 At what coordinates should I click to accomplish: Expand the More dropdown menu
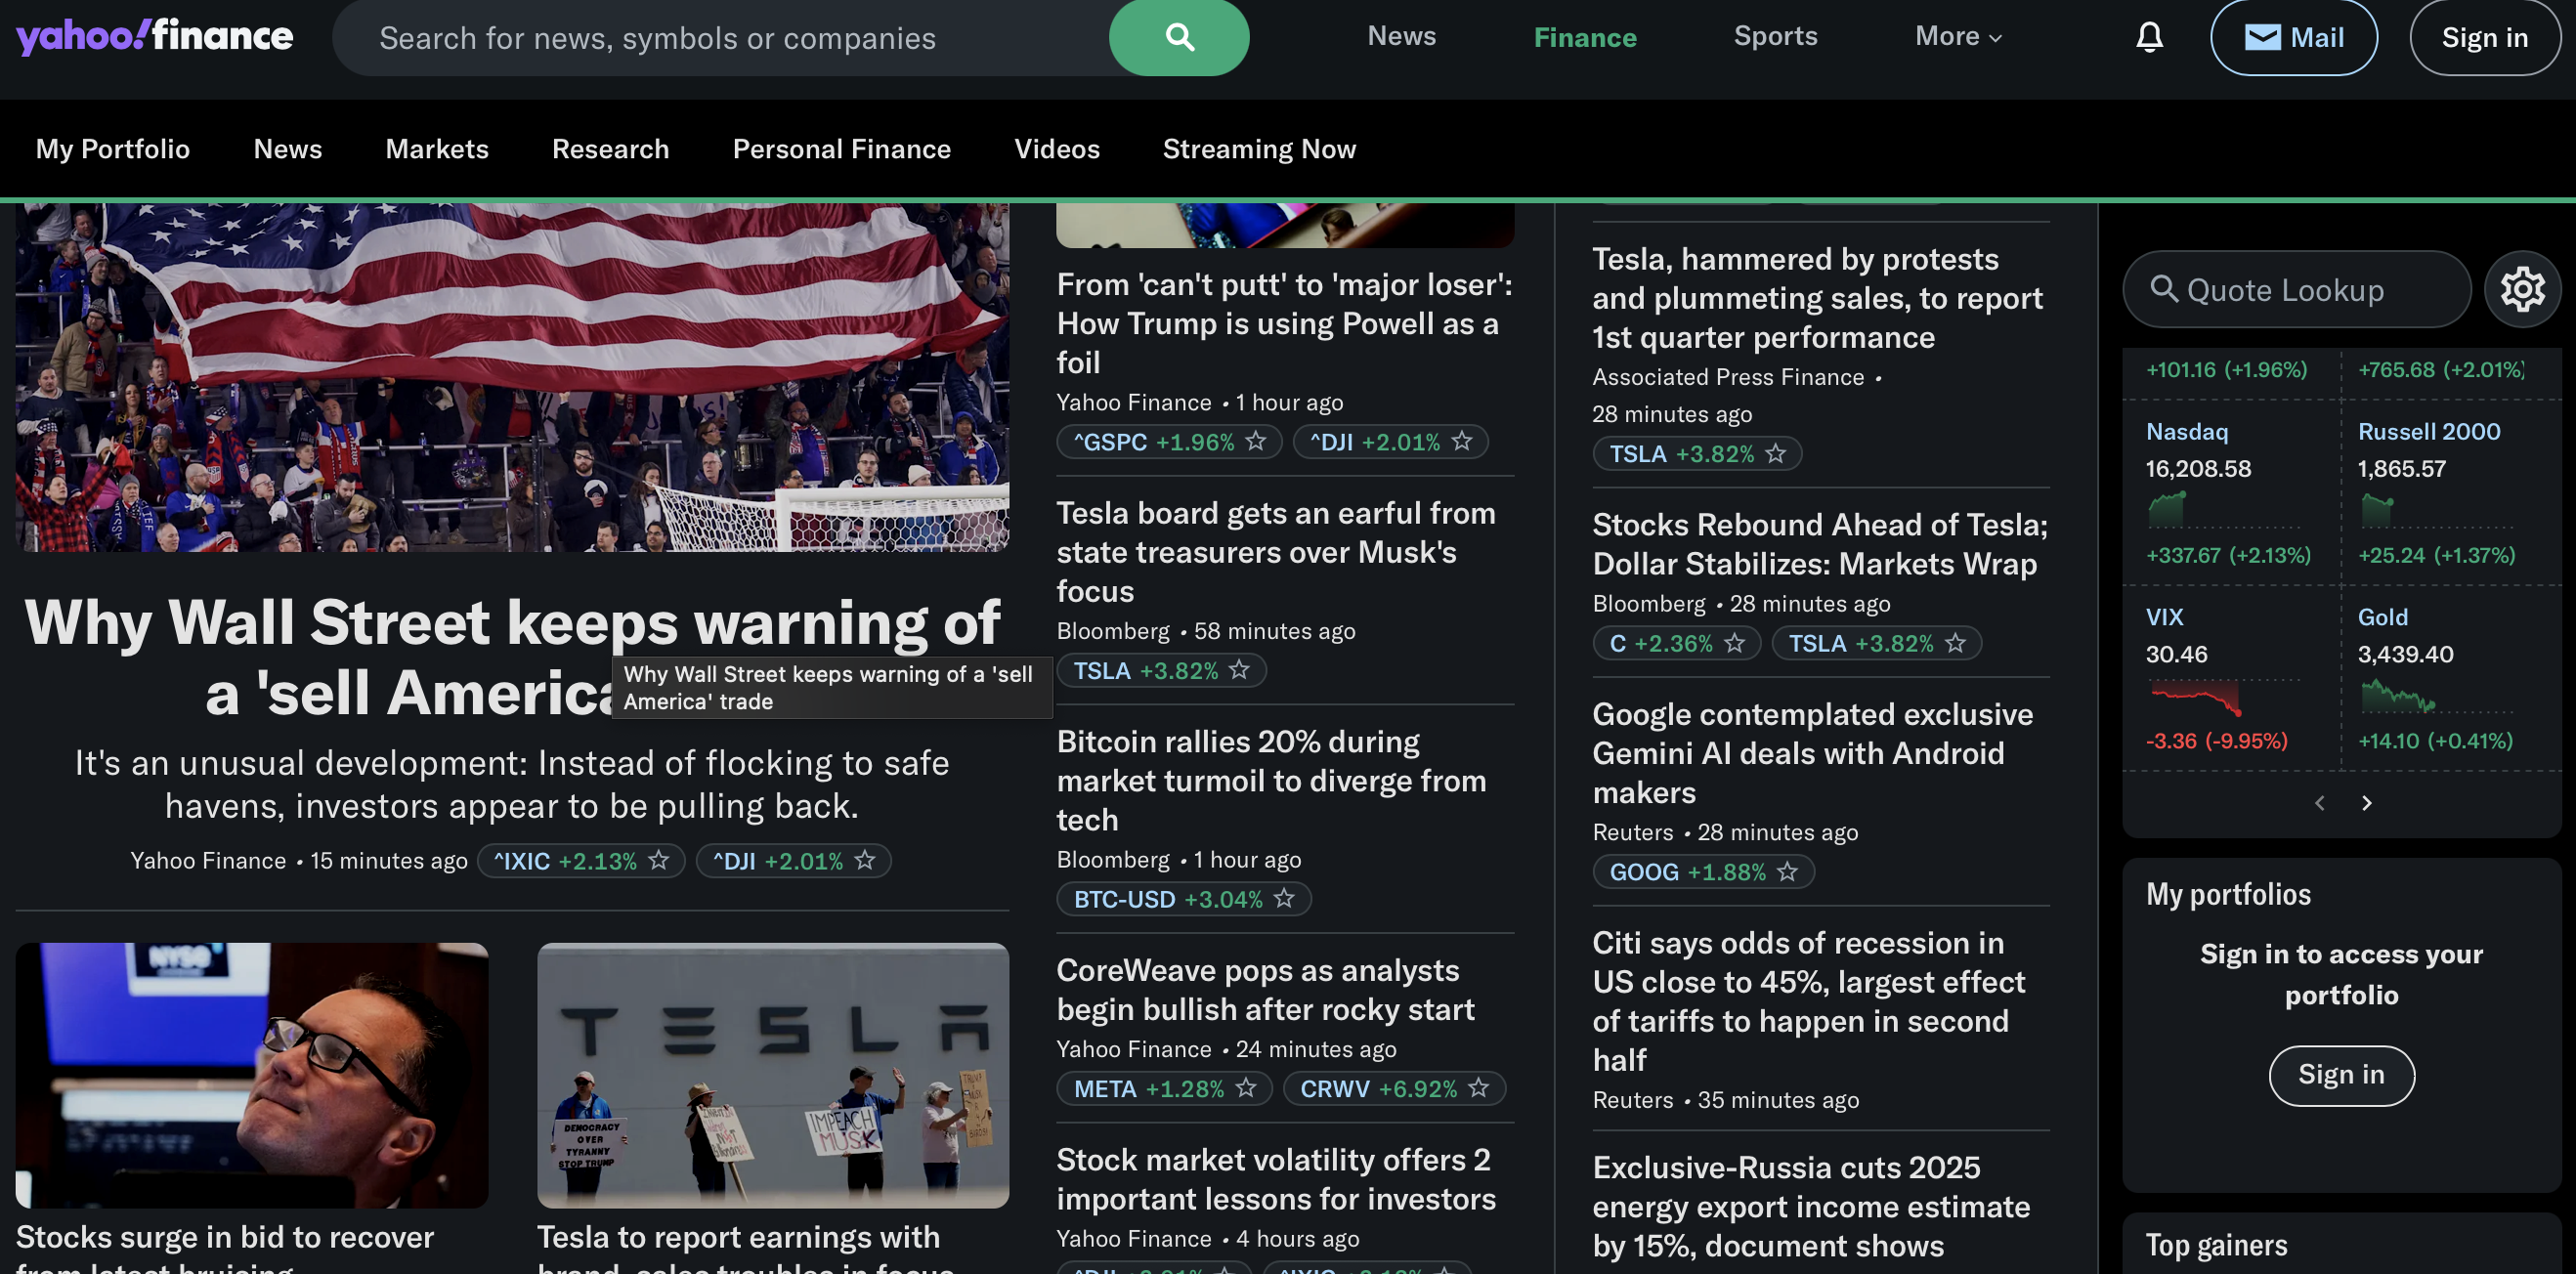coord(1957,37)
